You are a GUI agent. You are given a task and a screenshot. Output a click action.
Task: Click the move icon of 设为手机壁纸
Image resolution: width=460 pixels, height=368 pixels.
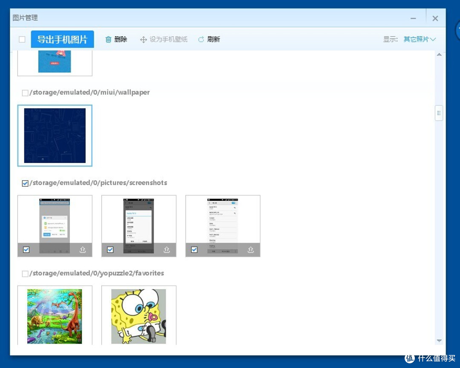pyautogui.click(x=144, y=40)
